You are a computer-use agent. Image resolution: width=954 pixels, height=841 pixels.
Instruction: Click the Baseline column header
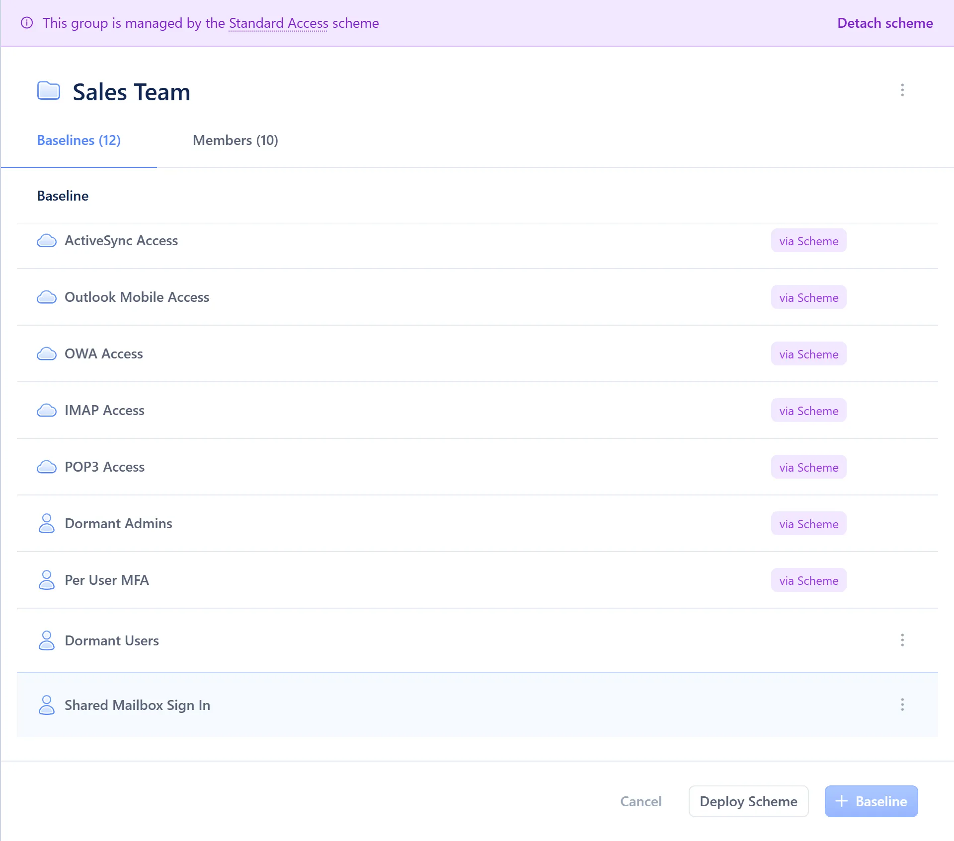click(x=63, y=196)
